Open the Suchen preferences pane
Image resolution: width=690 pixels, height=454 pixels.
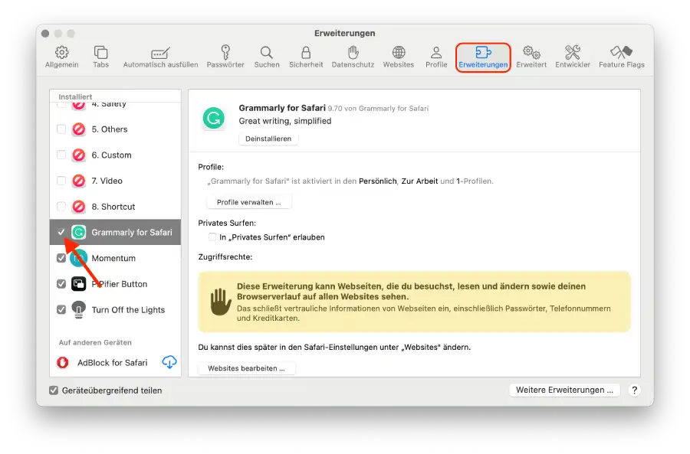pos(267,57)
